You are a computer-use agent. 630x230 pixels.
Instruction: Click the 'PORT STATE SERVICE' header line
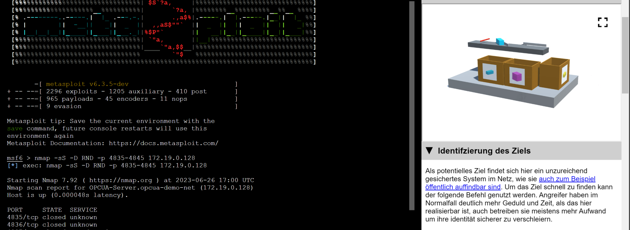coord(52,210)
